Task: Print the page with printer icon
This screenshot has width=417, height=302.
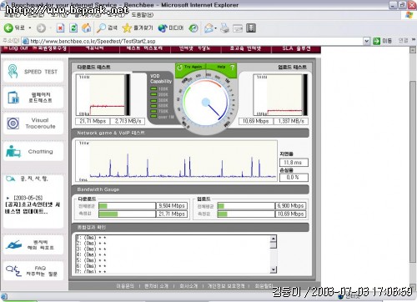Action: click(224, 28)
